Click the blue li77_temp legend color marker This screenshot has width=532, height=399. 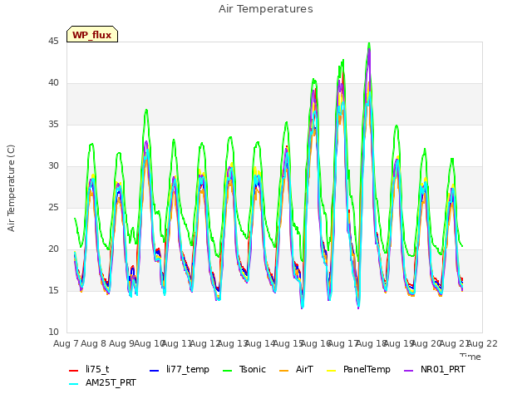155,371
